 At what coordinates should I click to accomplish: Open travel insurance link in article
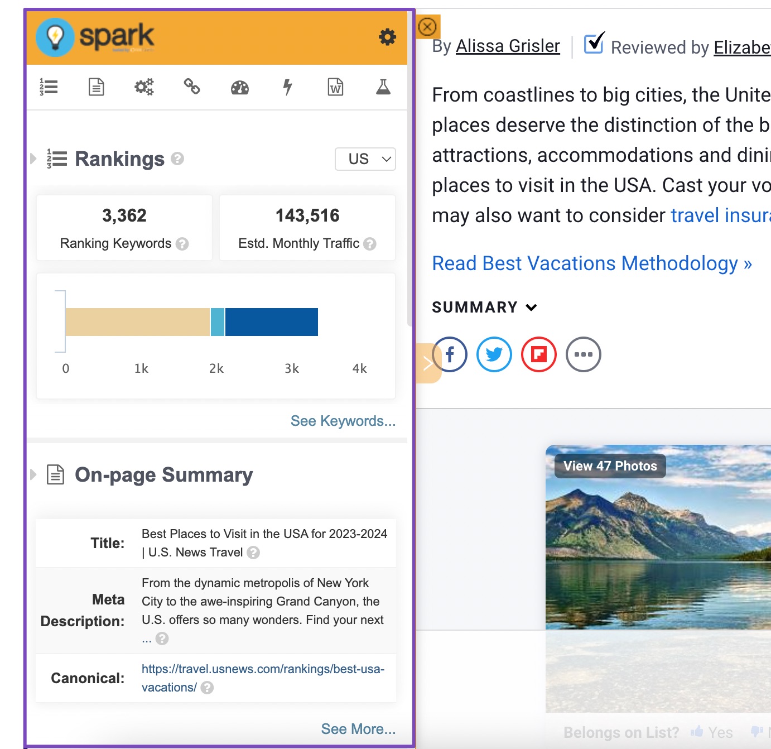click(721, 215)
